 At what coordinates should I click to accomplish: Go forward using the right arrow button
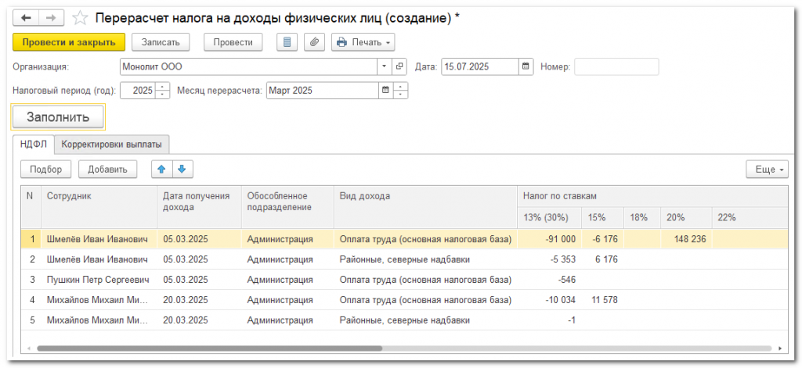pos(51,18)
